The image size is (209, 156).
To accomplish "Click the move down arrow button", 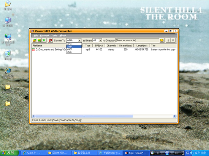I will [173, 40].
